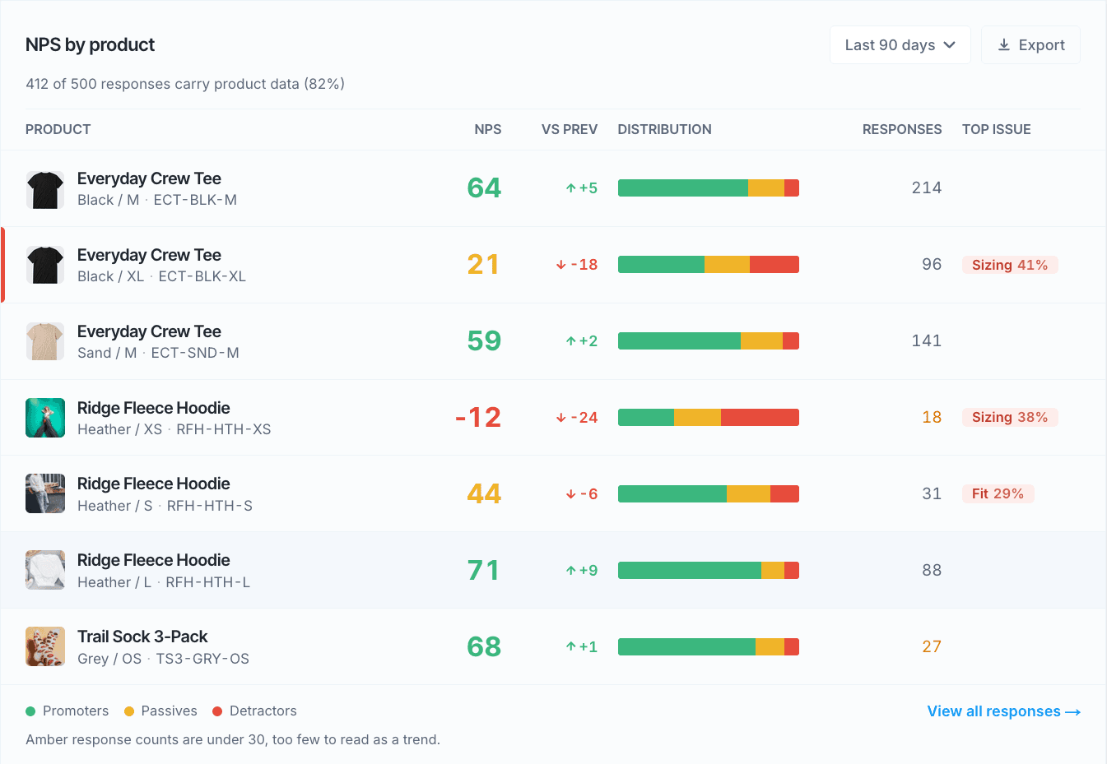The height and width of the screenshot is (764, 1107).
Task: Click distribution bar for RFH-HTH-S
Action: click(x=709, y=493)
